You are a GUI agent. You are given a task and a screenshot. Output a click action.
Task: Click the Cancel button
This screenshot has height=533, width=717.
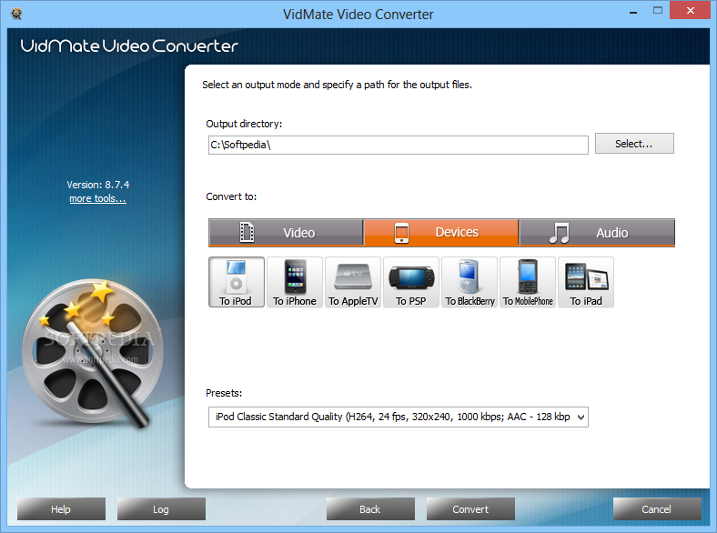coord(657,508)
